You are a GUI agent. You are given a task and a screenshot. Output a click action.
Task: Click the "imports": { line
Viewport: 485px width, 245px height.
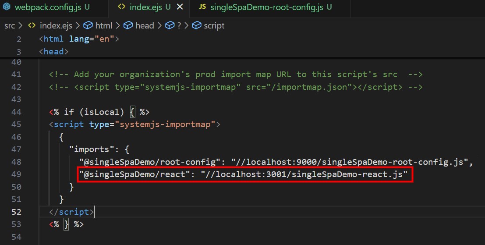[x=99, y=149]
